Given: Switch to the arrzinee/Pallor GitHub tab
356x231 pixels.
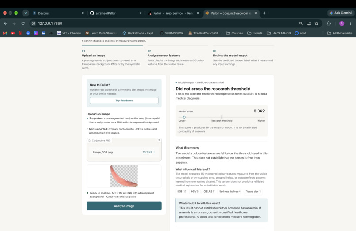Looking at the screenshot, I should (x=116, y=13).
